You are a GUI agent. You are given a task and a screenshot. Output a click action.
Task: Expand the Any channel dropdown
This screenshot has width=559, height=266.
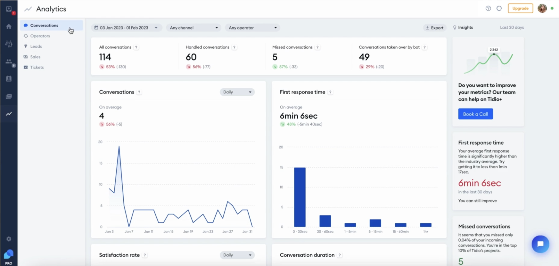tap(193, 27)
